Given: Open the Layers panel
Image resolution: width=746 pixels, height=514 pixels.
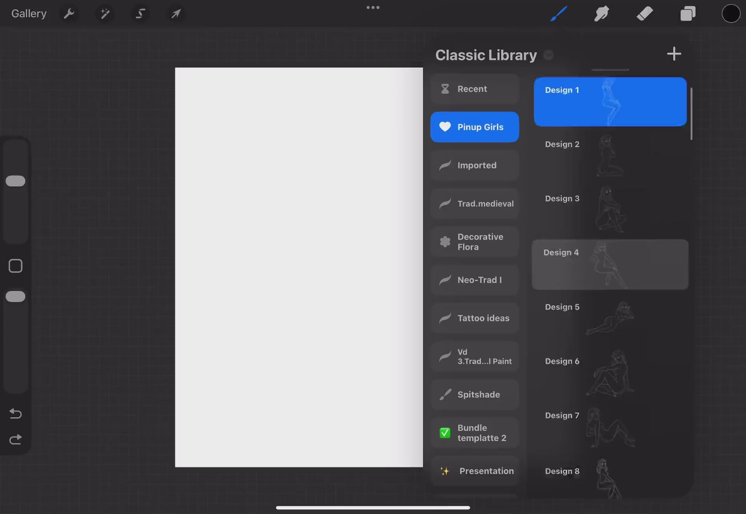Looking at the screenshot, I should (x=688, y=14).
